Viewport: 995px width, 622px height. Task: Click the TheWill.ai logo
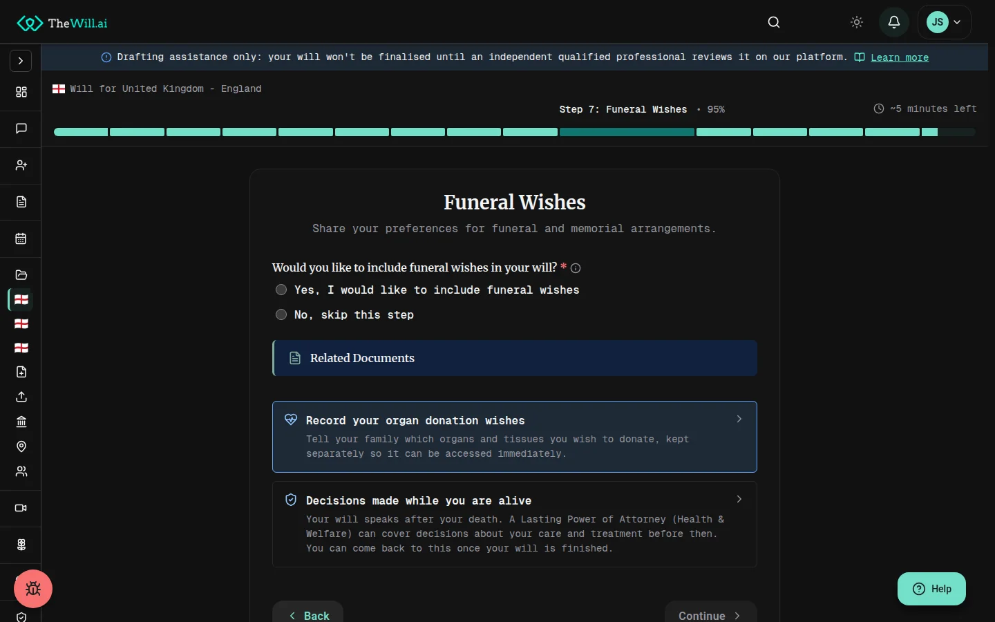(x=62, y=23)
